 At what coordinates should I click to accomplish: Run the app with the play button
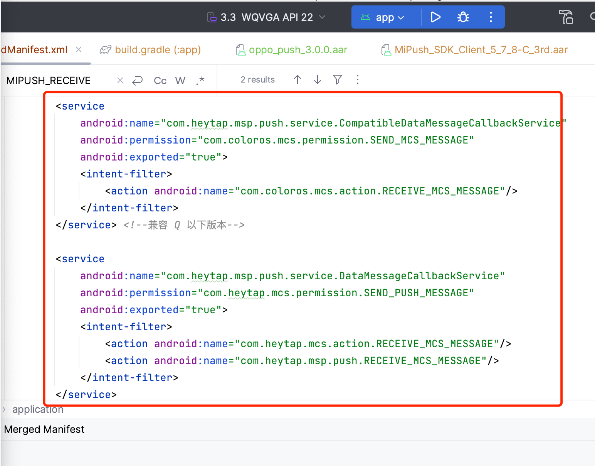point(435,17)
